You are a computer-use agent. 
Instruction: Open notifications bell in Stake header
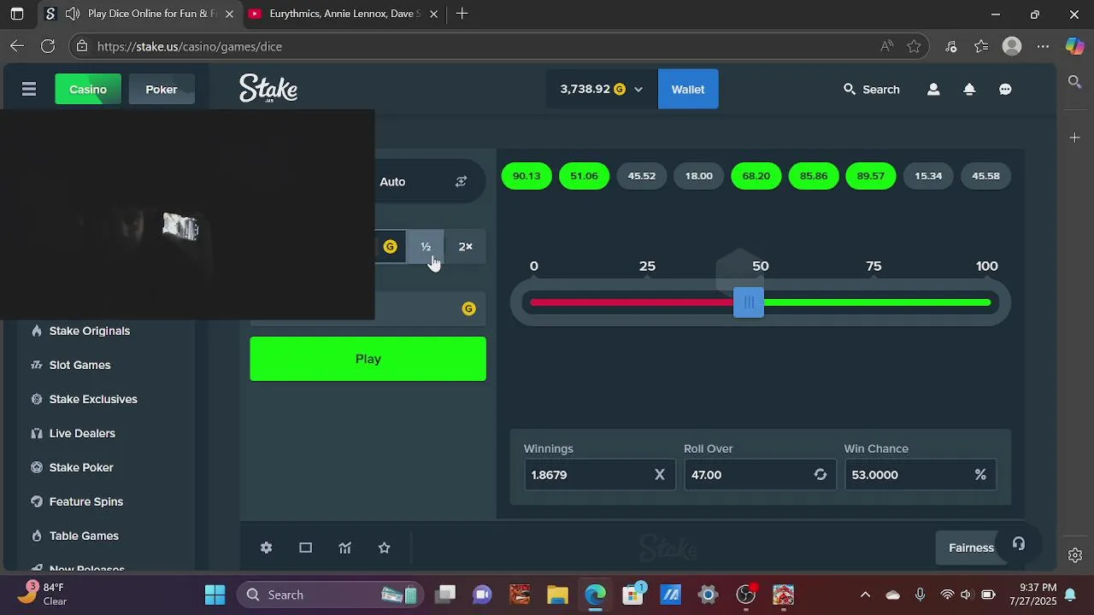click(x=969, y=89)
